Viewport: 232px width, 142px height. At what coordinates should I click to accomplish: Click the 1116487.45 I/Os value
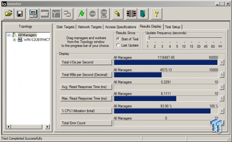coord(166,57)
